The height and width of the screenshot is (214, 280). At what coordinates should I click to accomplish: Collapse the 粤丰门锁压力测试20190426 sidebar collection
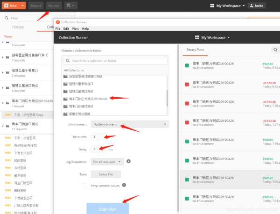(3, 103)
